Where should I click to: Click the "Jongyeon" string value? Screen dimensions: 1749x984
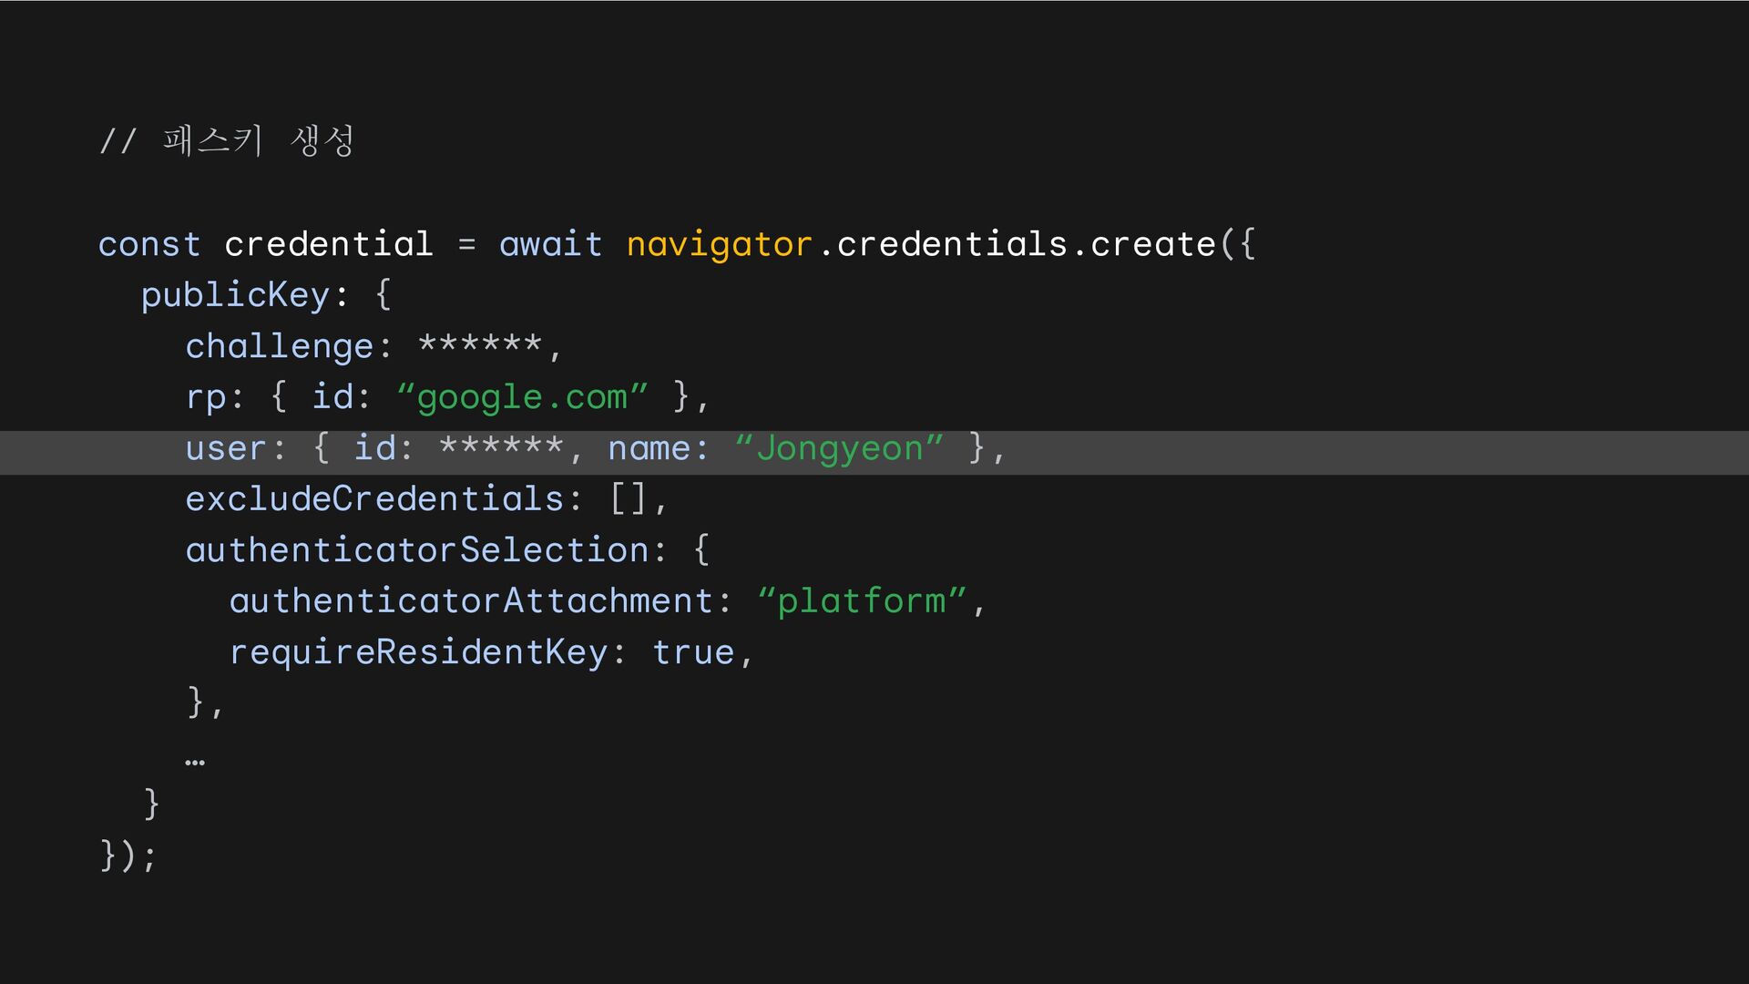[839, 448]
